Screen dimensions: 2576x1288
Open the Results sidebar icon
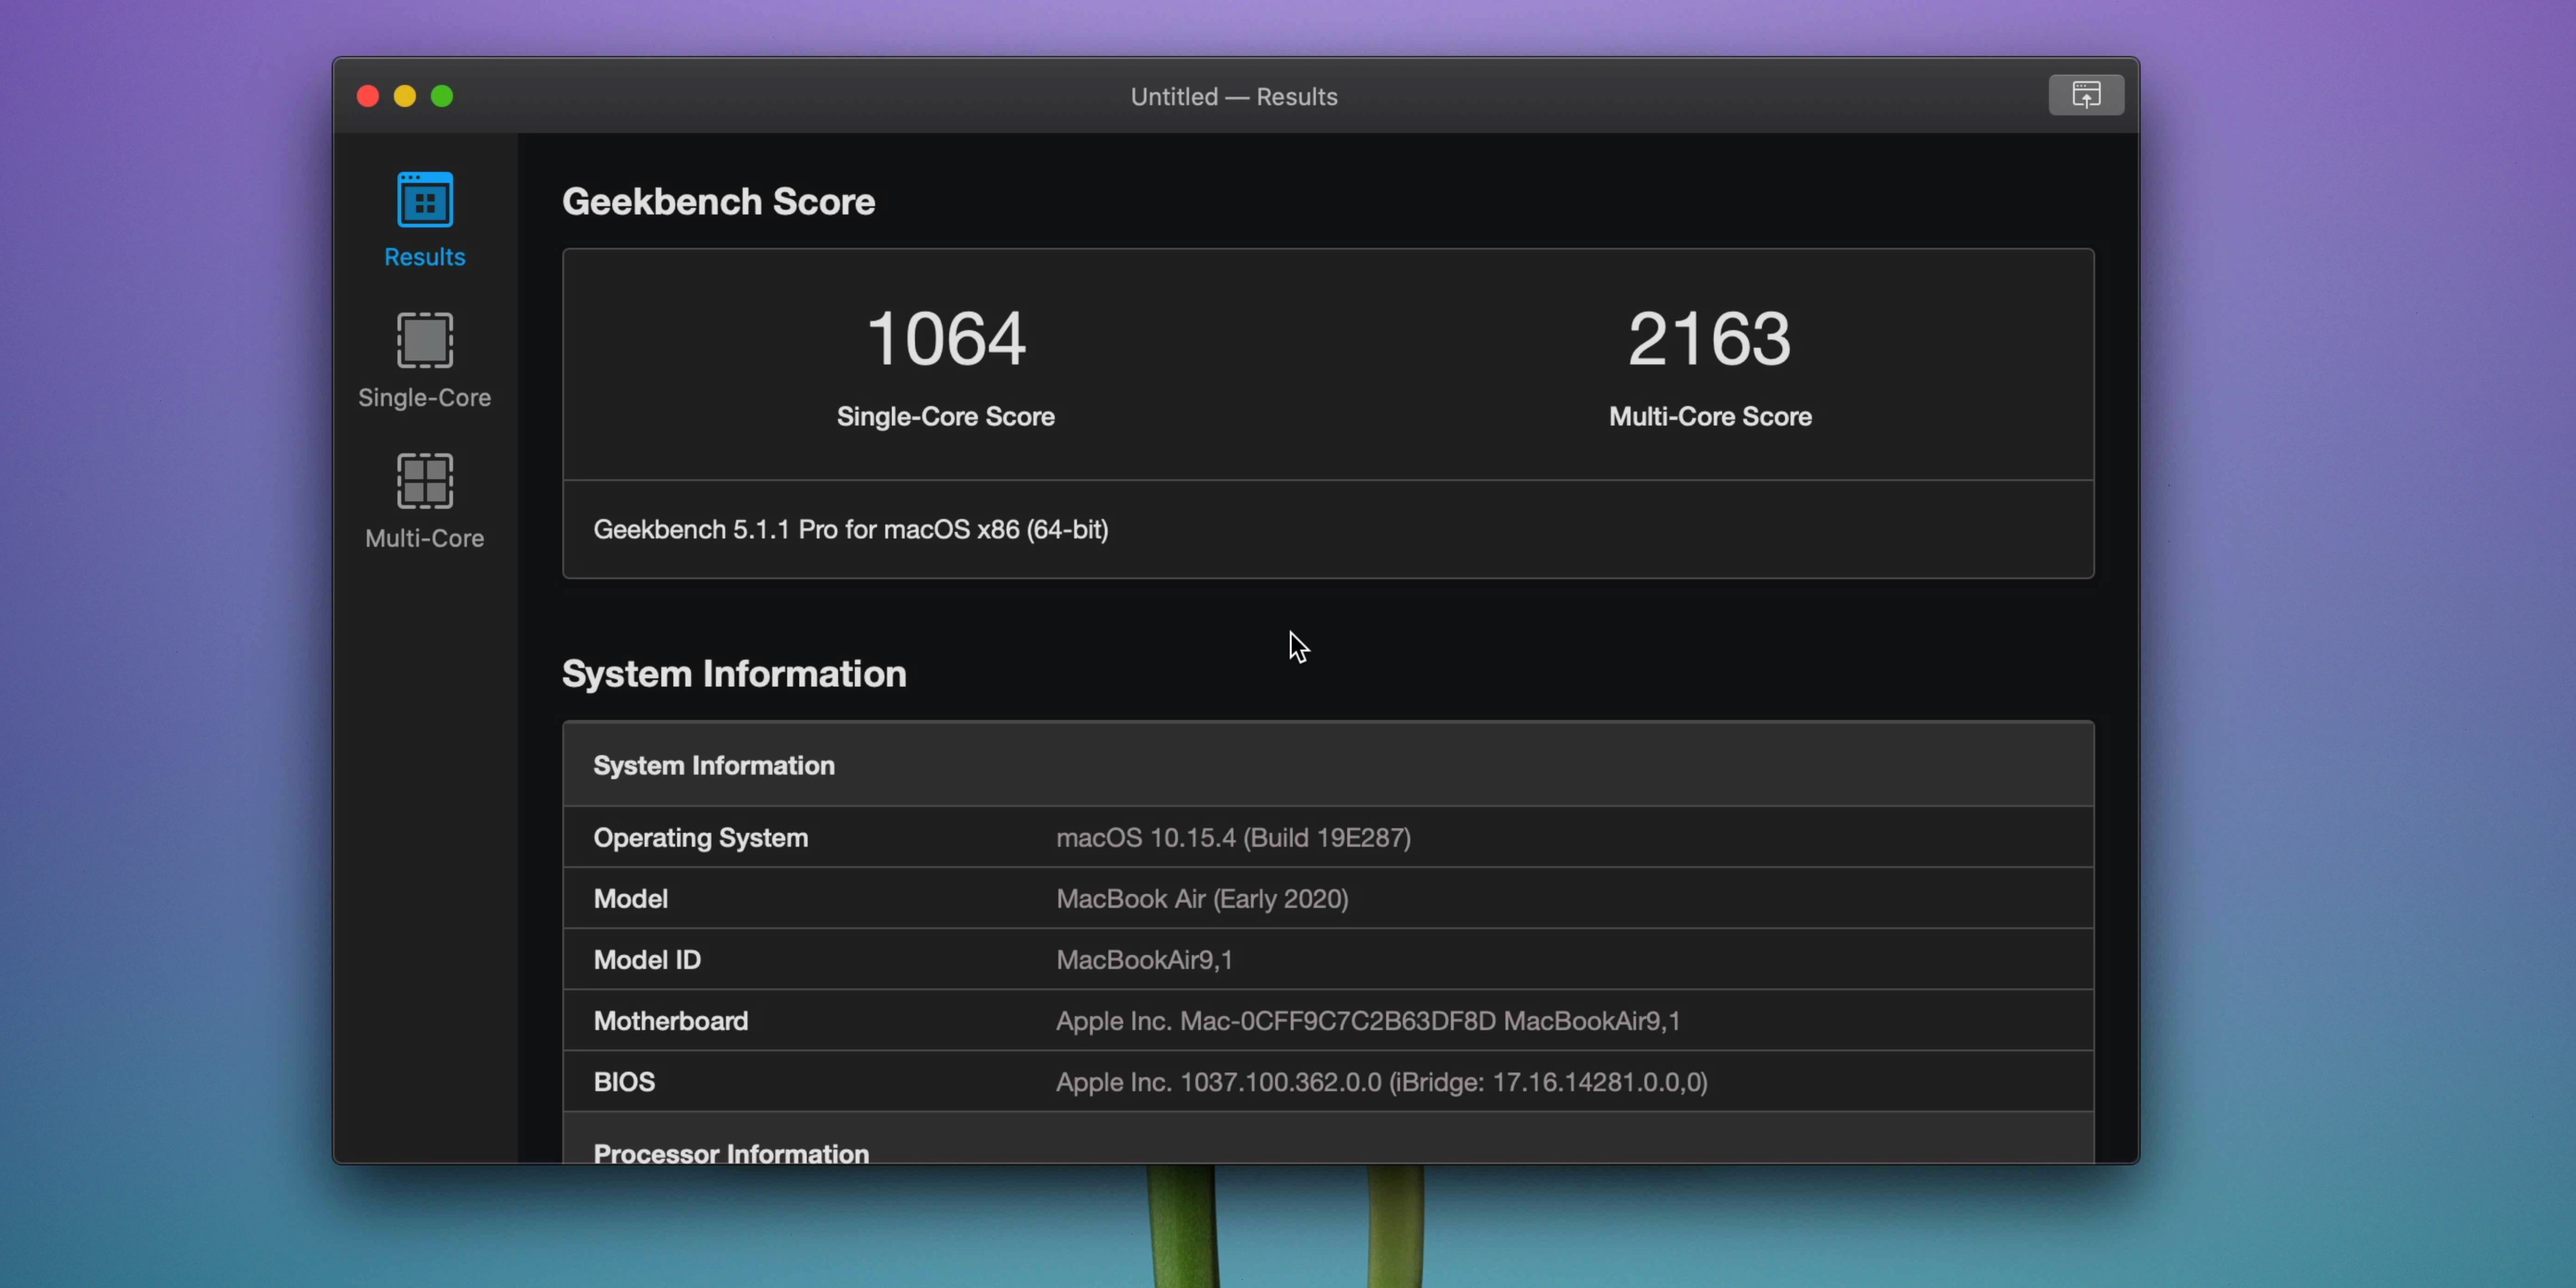(x=424, y=200)
